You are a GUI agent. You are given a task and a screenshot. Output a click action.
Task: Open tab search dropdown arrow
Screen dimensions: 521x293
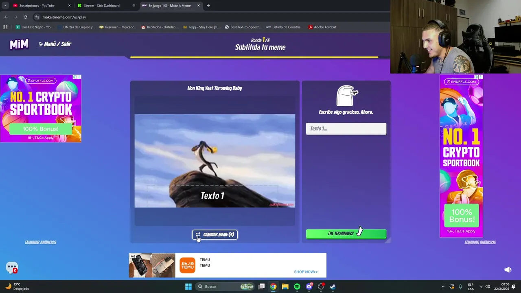pyautogui.click(x=5, y=6)
